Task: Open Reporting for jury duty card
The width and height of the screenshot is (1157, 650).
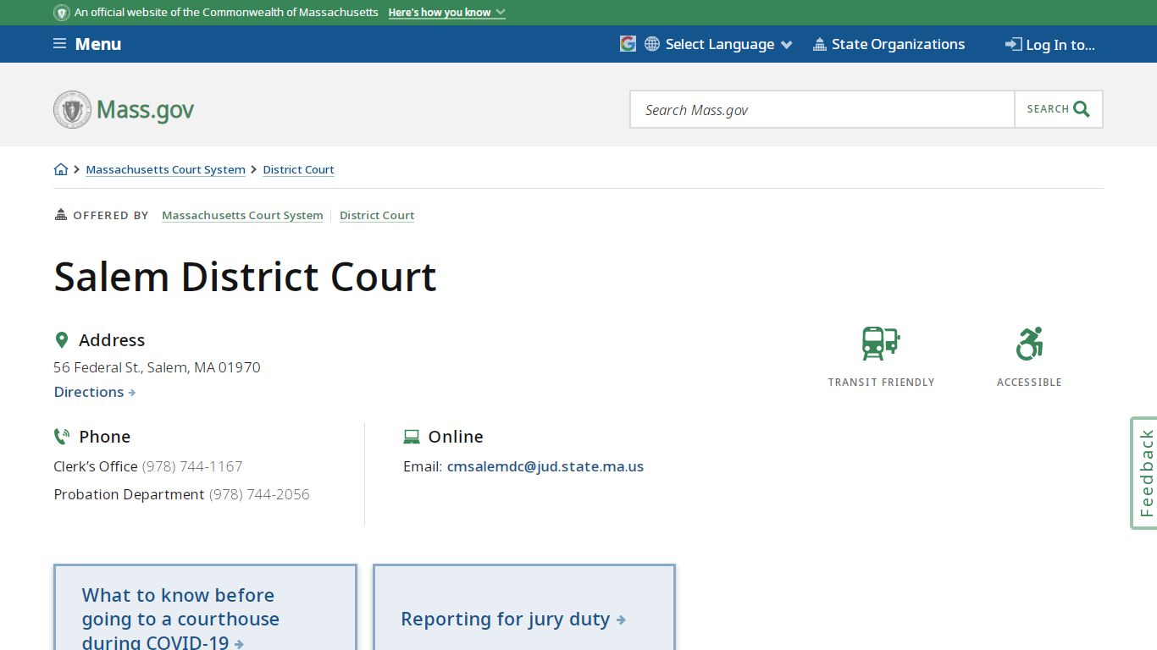Action: tap(524, 608)
